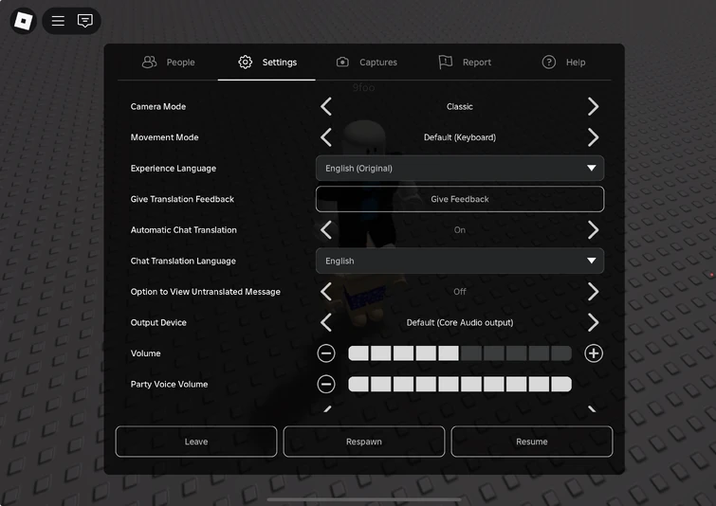Open the Roblox logo menu
The image size is (716, 506).
pyautogui.click(x=24, y=21)
